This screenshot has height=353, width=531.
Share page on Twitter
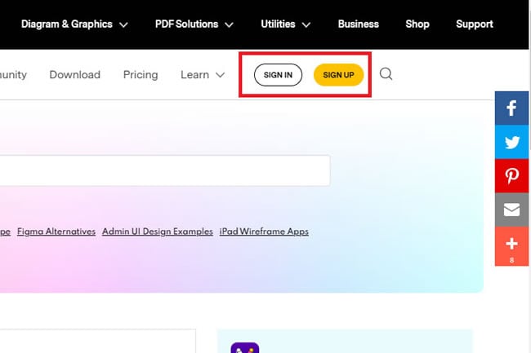(x=512, y=142)
